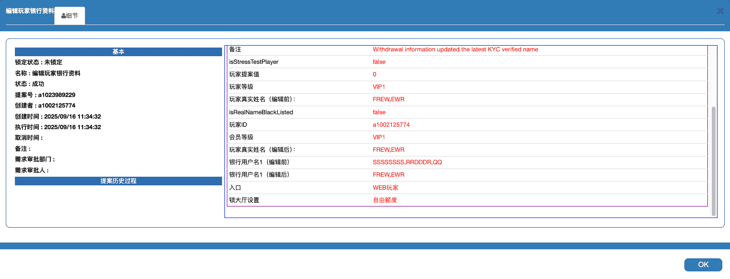The image size is (730, 279).
Task: Click the 提案历史过程 section header
Action: (x=118, y=181)
